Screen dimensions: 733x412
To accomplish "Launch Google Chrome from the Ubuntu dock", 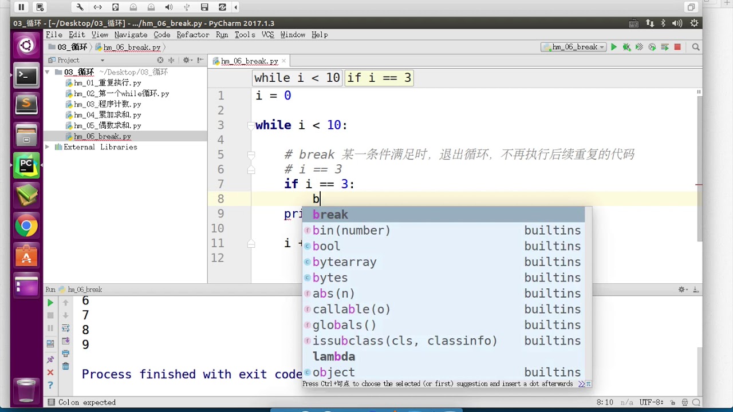I will click(26, 226).
